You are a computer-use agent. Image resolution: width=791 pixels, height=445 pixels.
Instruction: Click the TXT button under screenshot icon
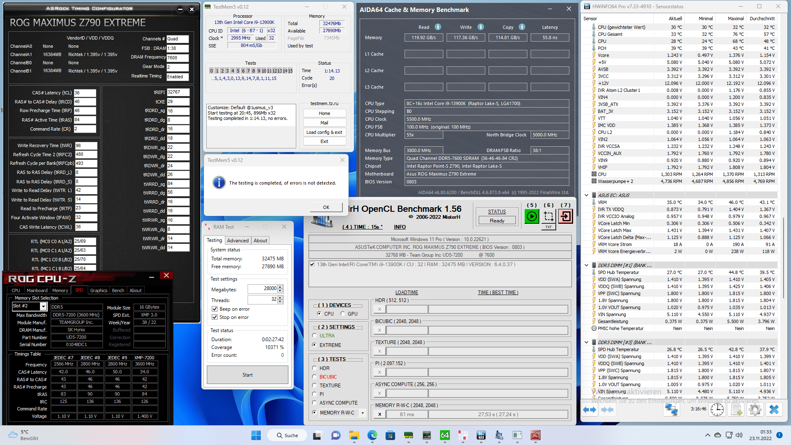pos(548,227)
